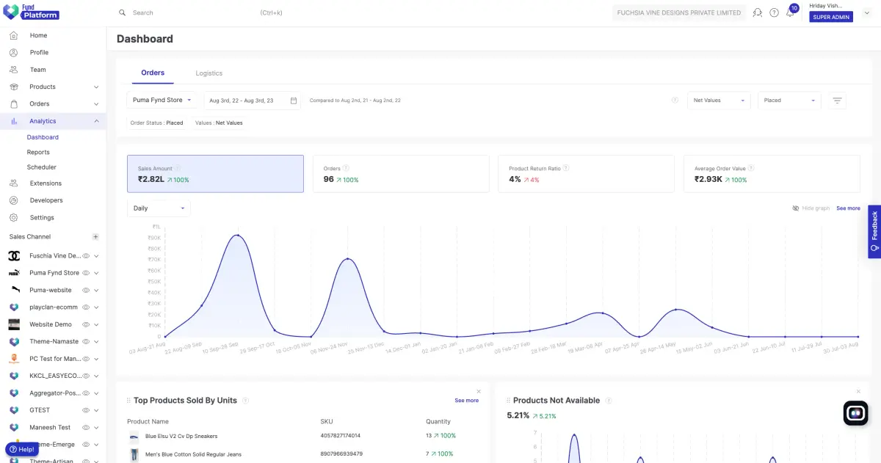Open Scheduler under Analytics
The height and width of the screenshot is (463, 881).
42,167
